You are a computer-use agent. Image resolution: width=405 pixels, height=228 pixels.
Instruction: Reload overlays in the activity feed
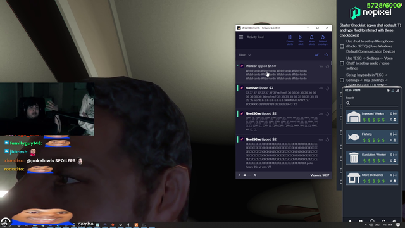point(323,40)
